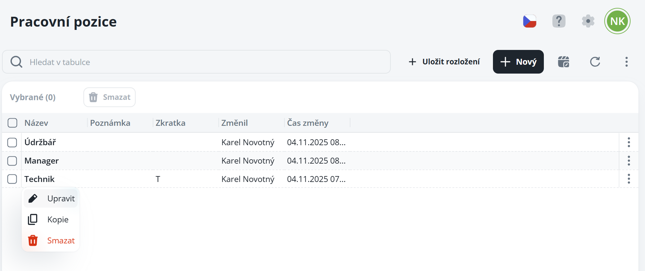Open settings gear icon
645x271 pixels.
point(588,21)
